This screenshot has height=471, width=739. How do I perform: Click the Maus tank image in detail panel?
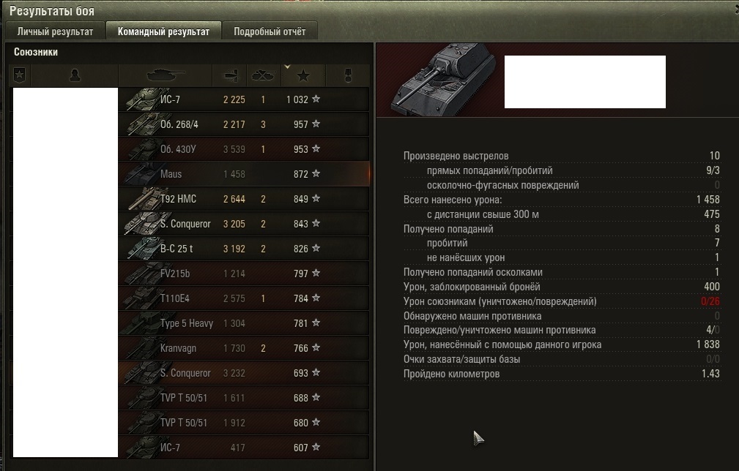(443, 80)
